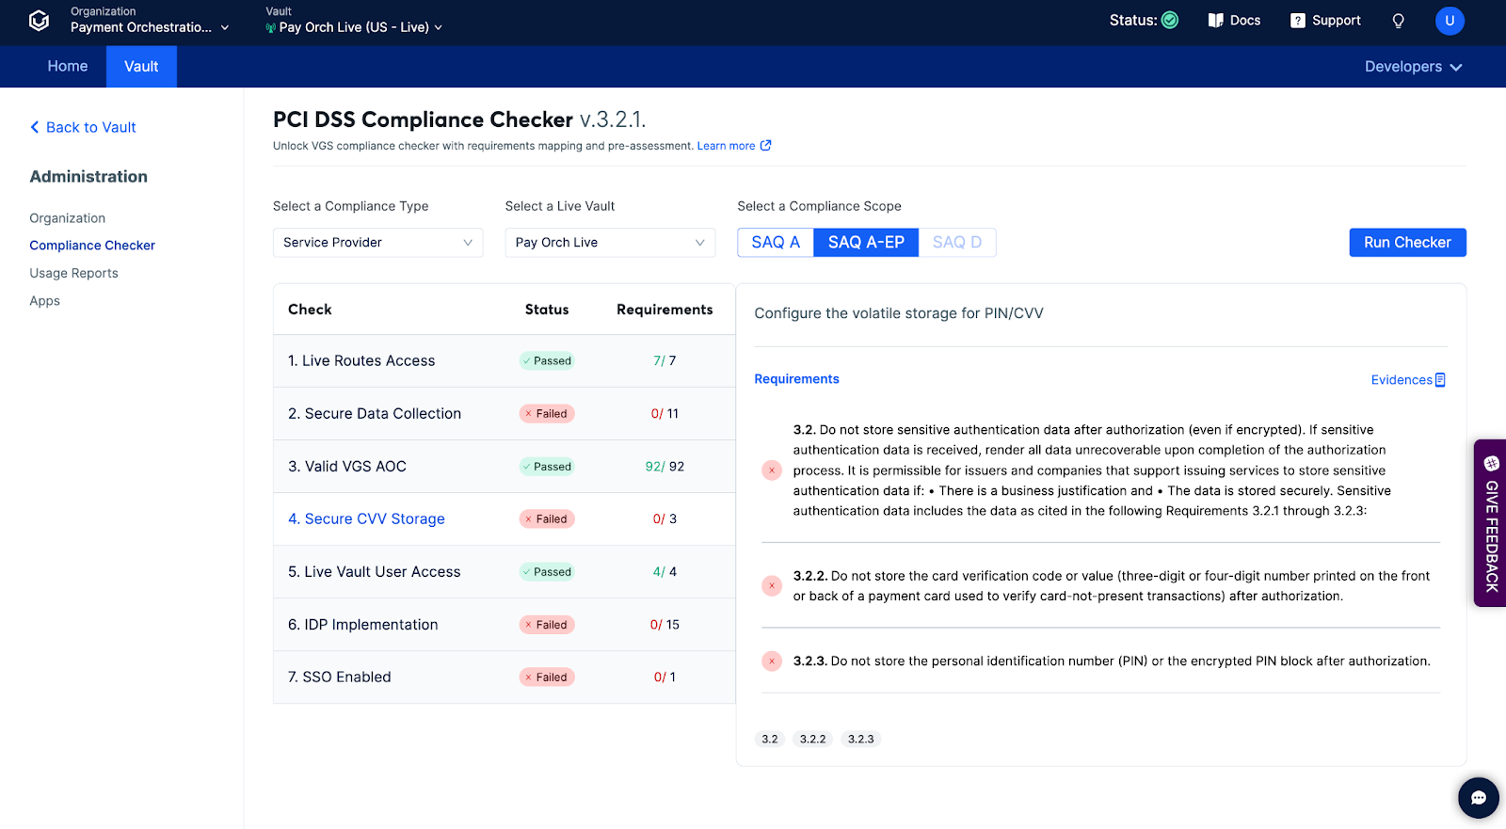
Task: Click the Requirements heading in the detail panel
Action: [796, 379]
